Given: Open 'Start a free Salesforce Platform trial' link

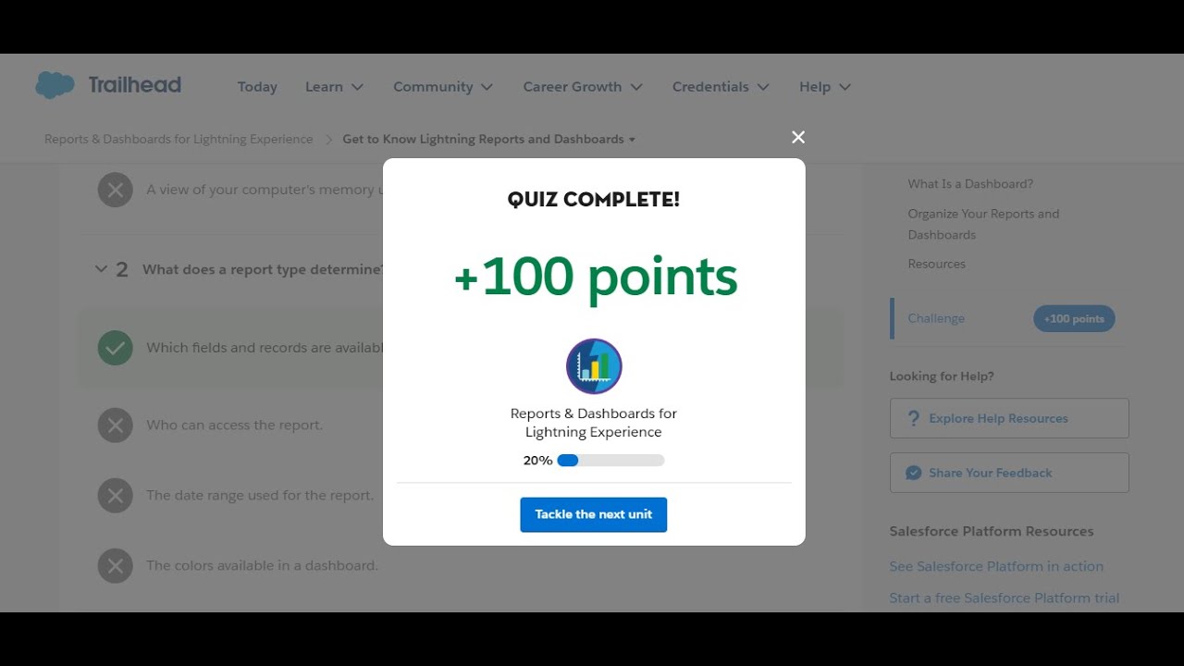Looking at the screenshot, I should (x=1005, y=598).
